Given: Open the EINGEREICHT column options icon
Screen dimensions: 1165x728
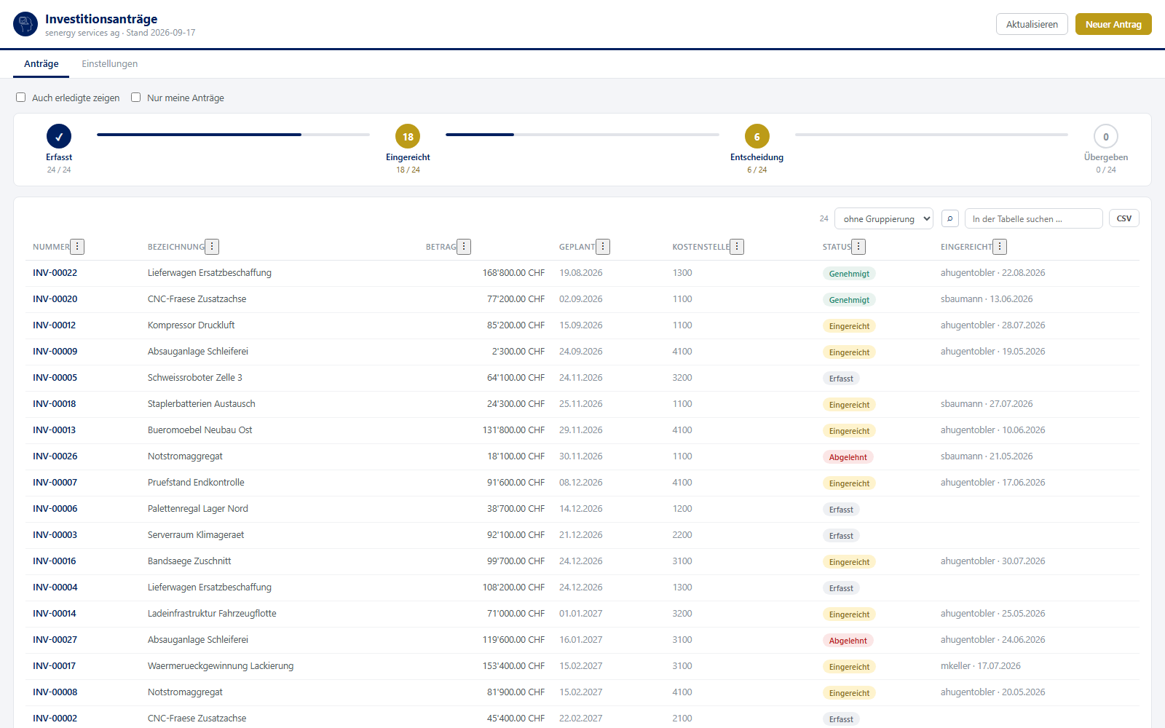Looking at the screenshot, I should (1000, 247).
